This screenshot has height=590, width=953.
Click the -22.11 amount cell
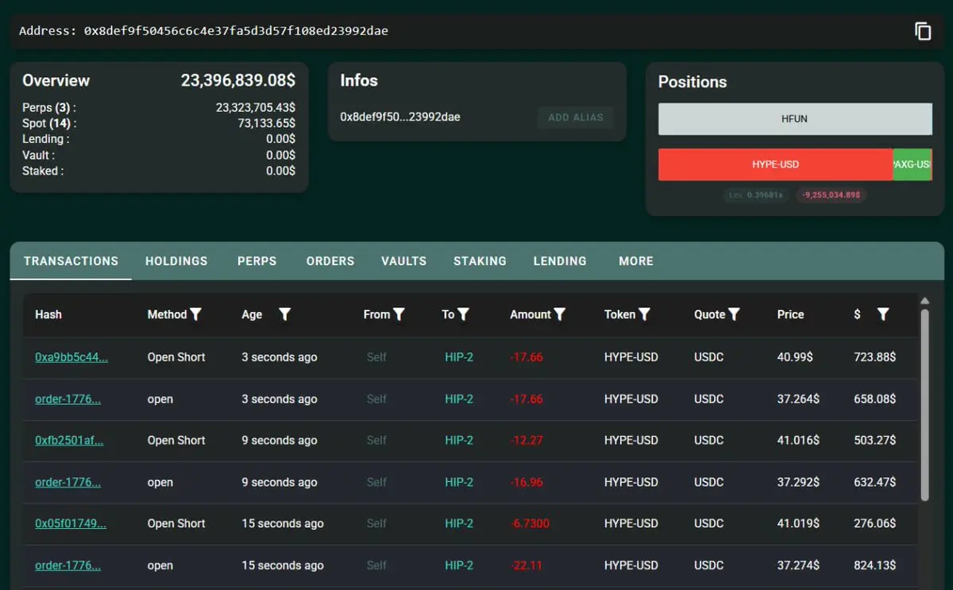(x=527, y=565)
